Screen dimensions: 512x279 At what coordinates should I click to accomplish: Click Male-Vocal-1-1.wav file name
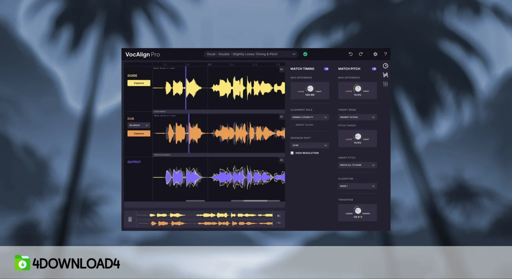click(x=164, y=68)
